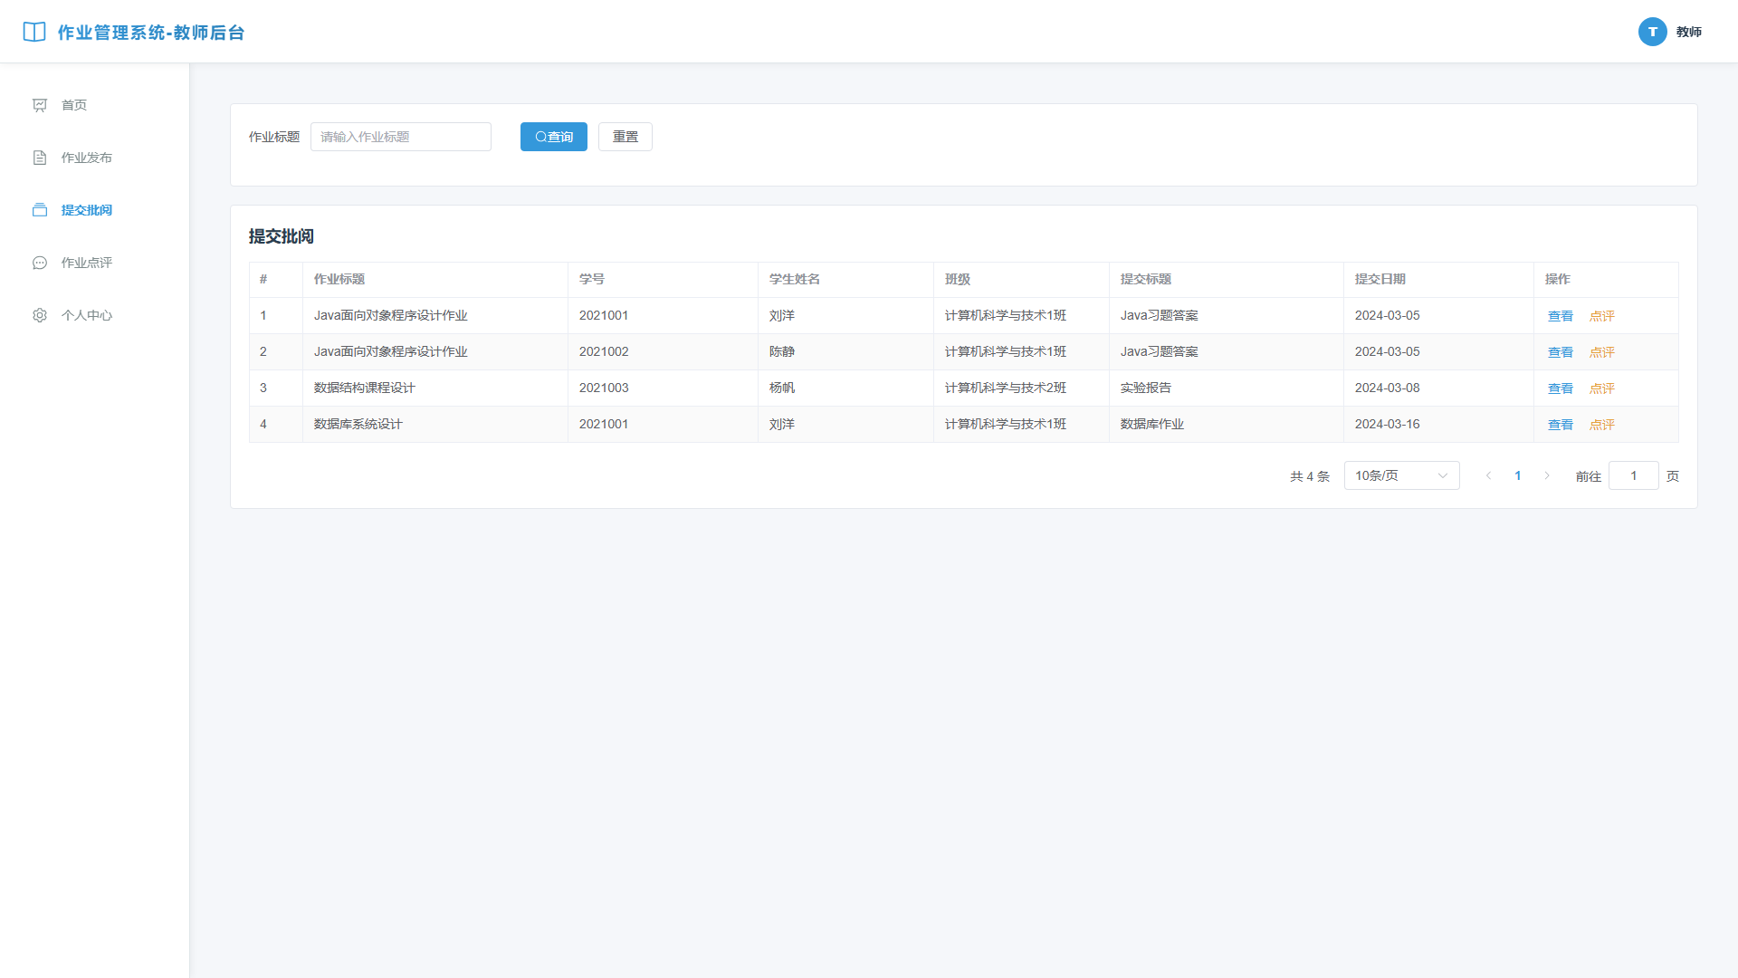
Task: Click the 作业发布 document icon
Action: 40,158
